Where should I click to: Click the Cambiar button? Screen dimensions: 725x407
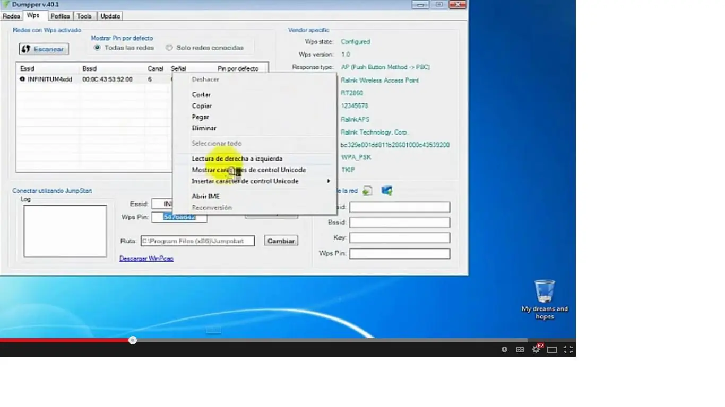(281, 241)
